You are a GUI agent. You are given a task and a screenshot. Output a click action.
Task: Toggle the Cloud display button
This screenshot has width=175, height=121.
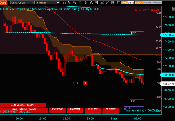click(131, 3)
